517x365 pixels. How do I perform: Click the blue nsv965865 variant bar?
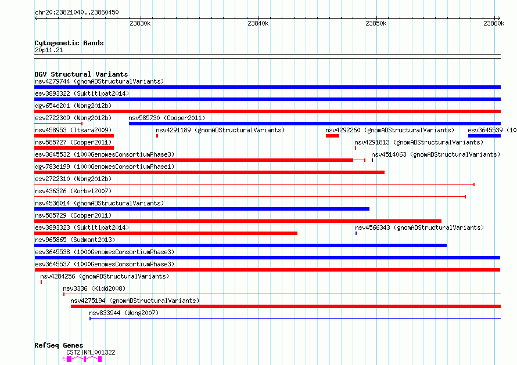240,245
